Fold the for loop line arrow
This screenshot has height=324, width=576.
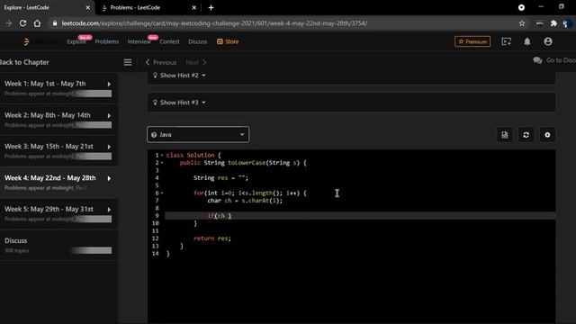[x=162, y=193]
